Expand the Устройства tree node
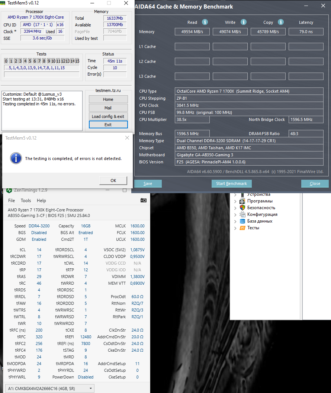Screen dimensions: 331x393 235,195
